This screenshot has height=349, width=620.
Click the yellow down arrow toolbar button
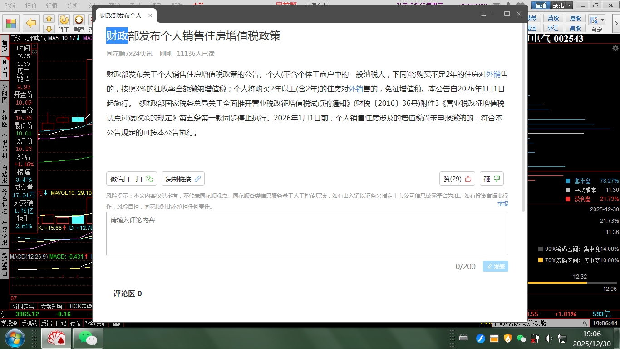(49, 29)
